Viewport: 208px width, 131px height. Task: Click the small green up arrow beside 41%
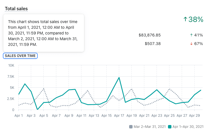(191, 35)
